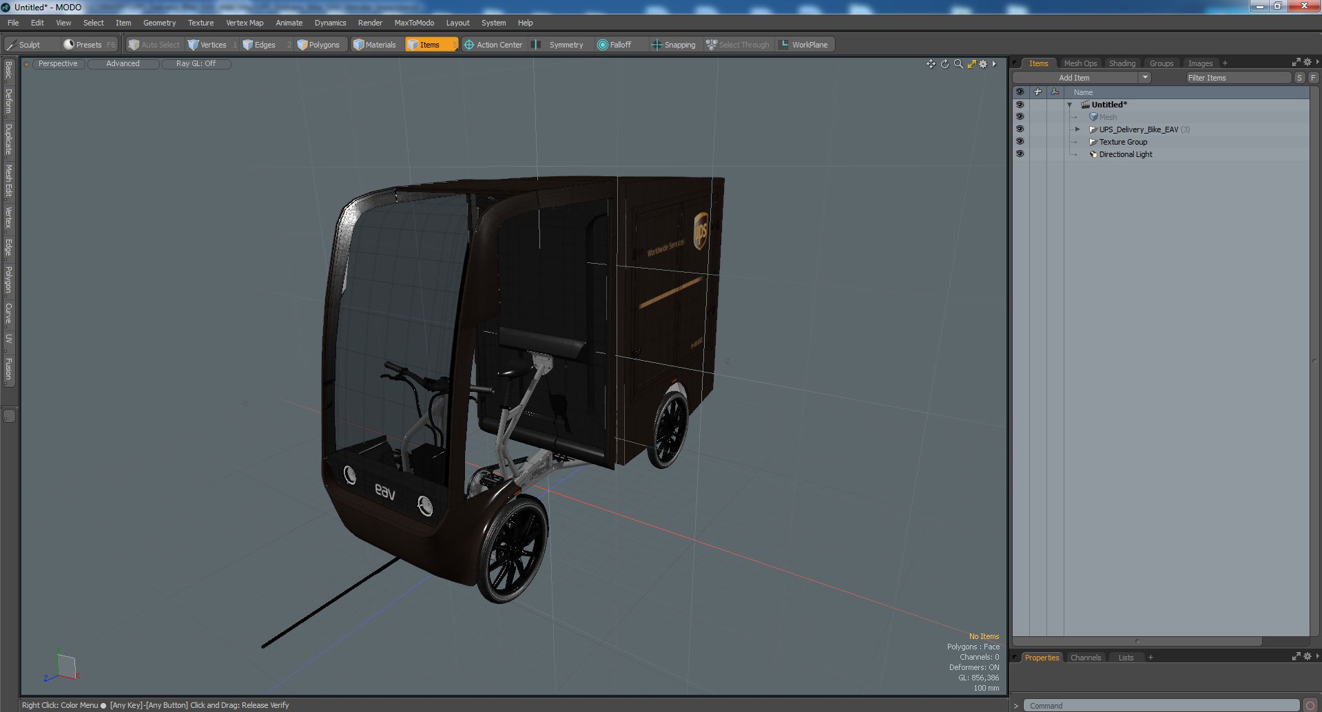Open the Advanced shading style dropdown
Screen dimensions: 1322x712
[x=123, y=64]
